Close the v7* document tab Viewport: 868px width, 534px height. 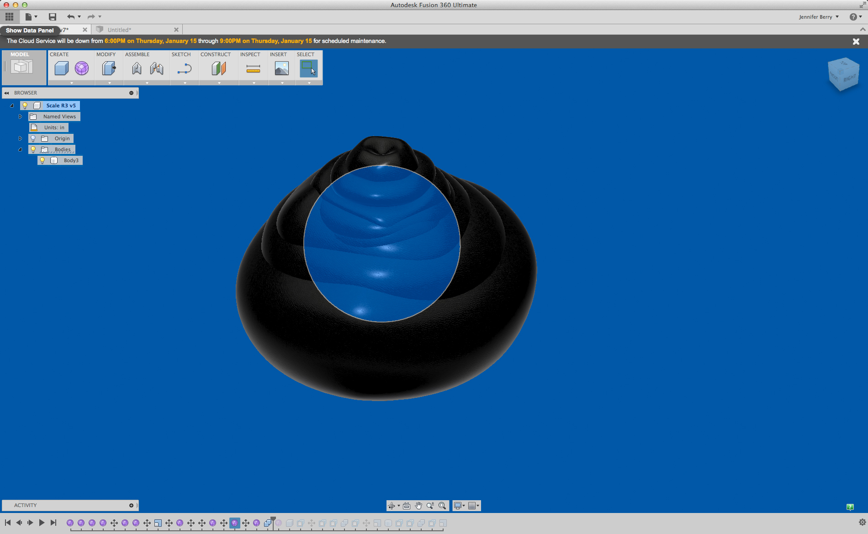click(x=85, y=30)
